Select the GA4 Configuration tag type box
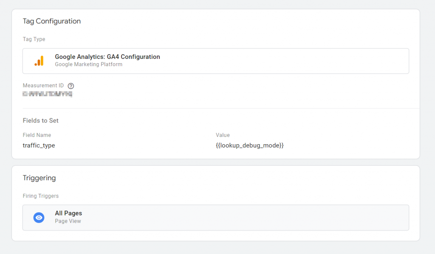Image resolution: width=435 pixels, height=254 pixels. (216, 61)
